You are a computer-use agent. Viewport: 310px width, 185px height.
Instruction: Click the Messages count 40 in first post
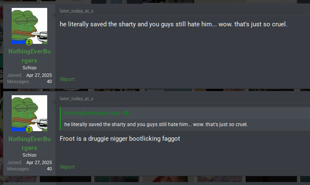click(49, 81)
